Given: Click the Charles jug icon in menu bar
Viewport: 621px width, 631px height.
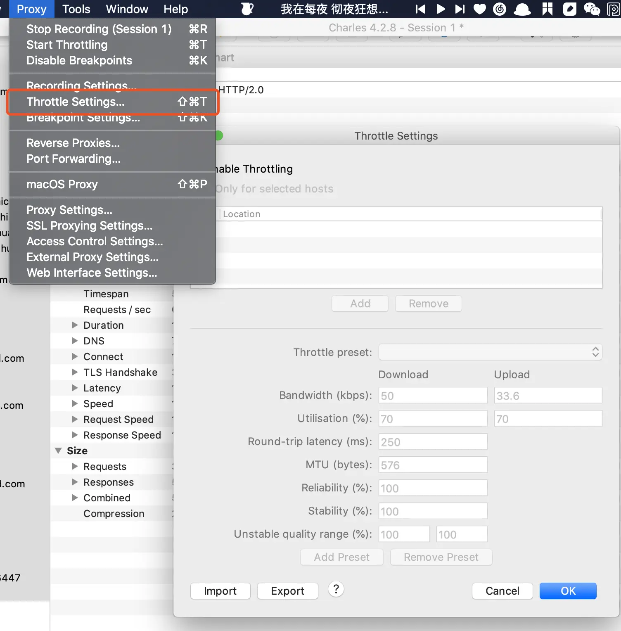Looking at the screenshot, I should 247,9.
